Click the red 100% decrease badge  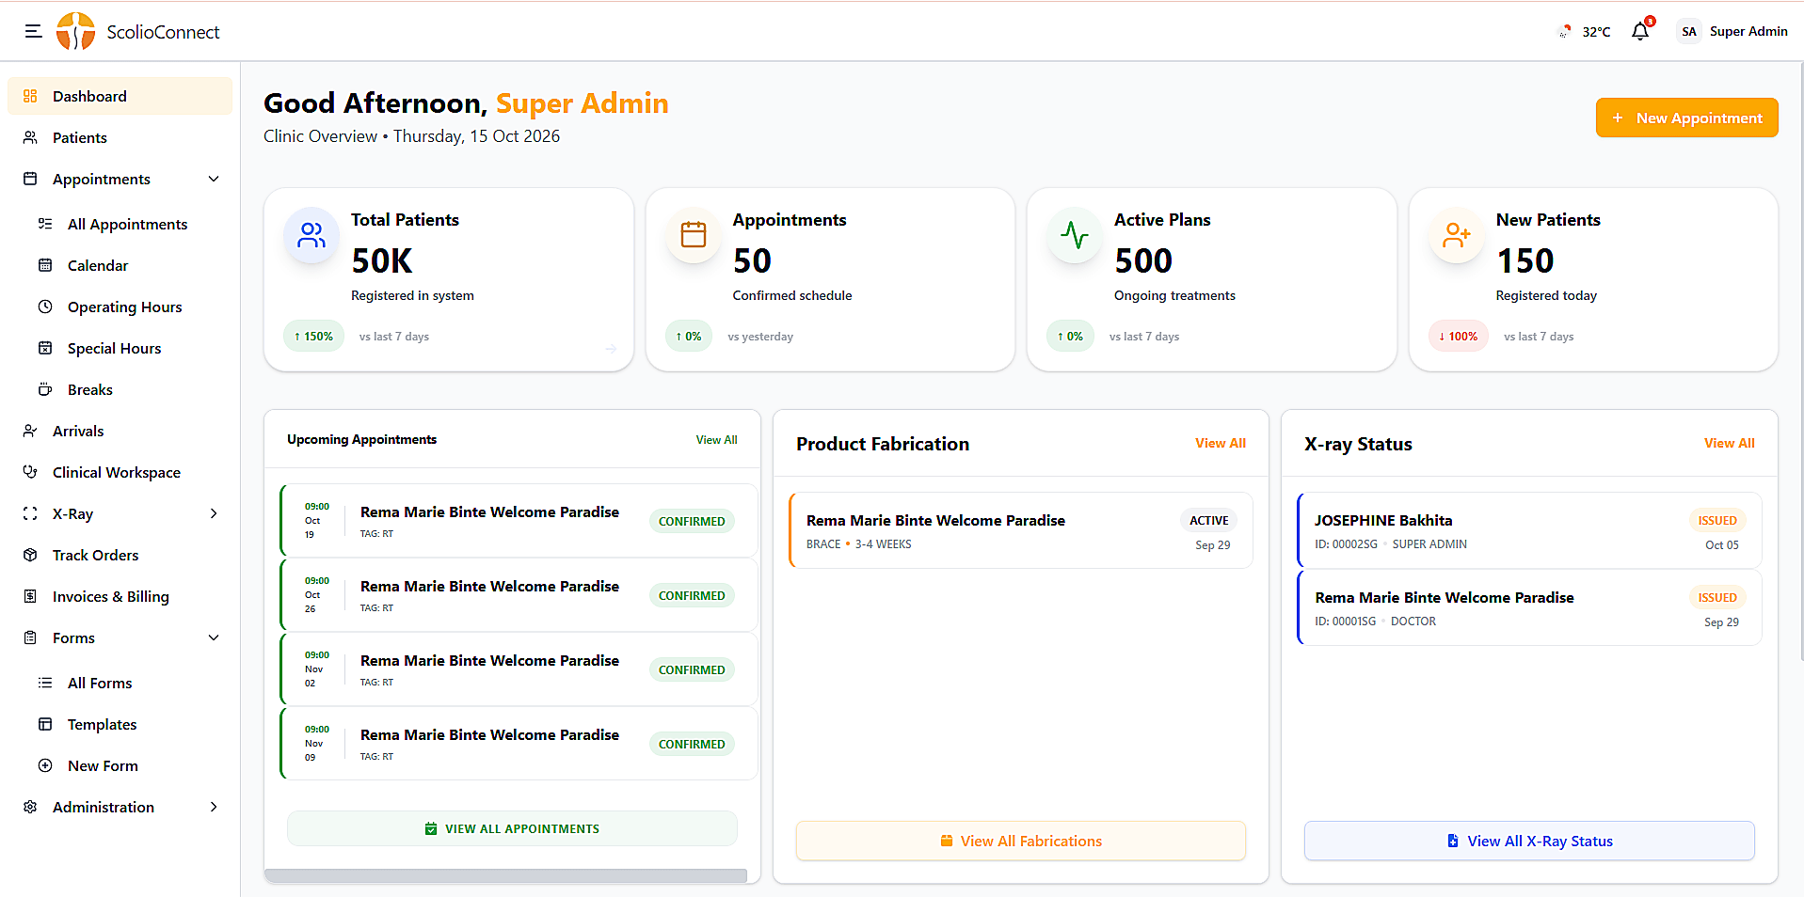point(1458,336)
